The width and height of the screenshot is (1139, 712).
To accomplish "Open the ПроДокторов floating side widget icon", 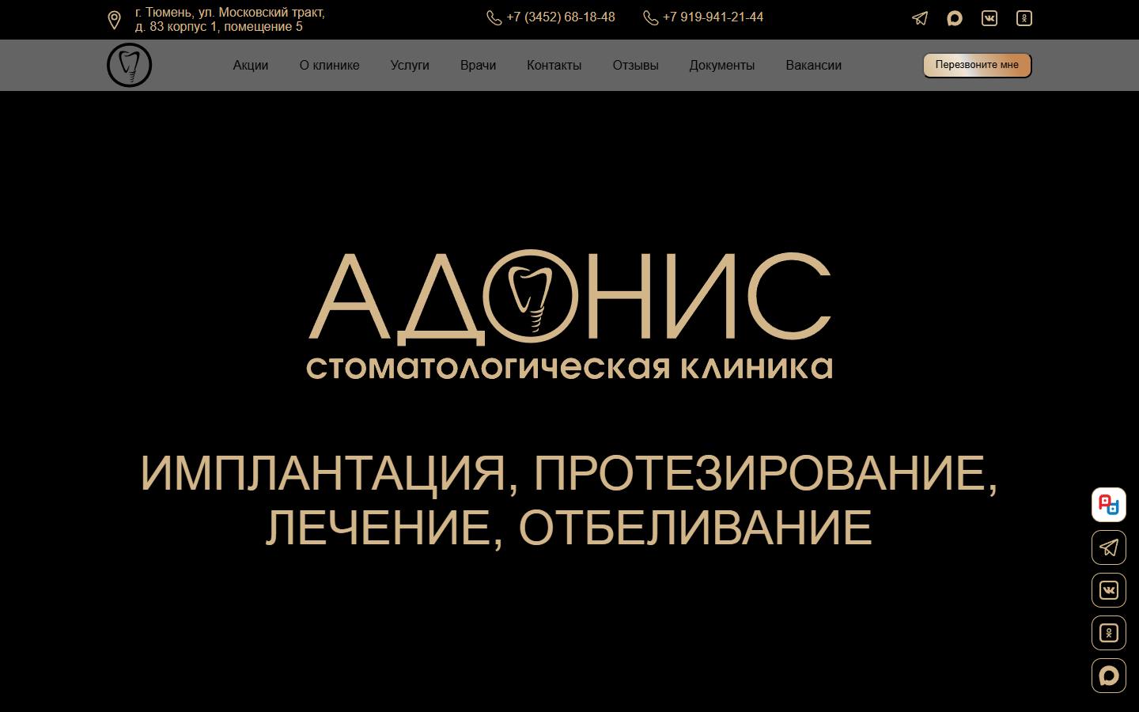I will pyautogui.click(x=1109, y=505).
